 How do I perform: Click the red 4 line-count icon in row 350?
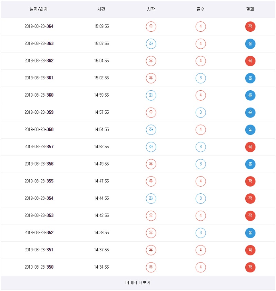200,267
